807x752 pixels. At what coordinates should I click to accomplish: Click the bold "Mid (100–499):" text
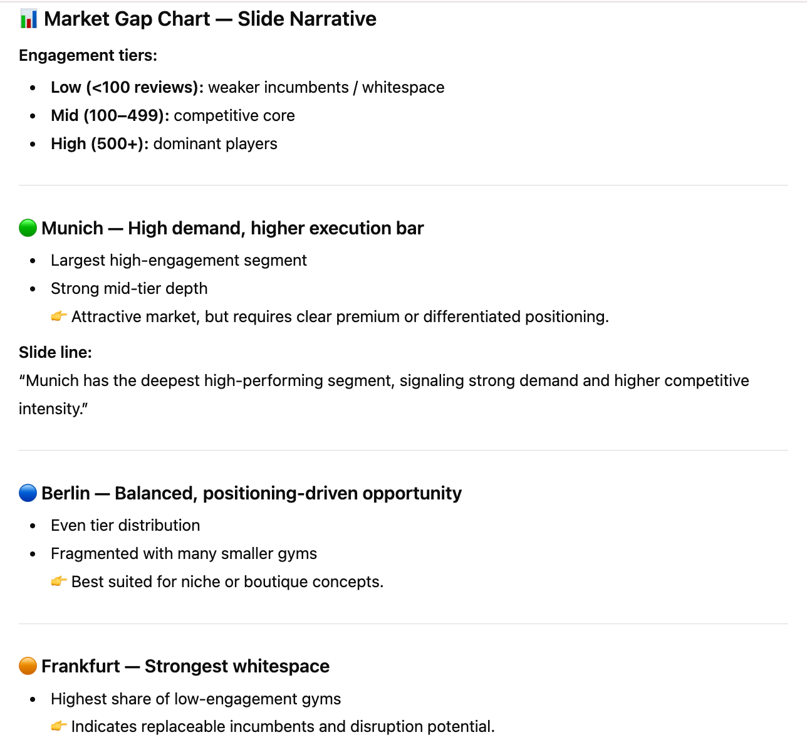click(x=110, y=115)
